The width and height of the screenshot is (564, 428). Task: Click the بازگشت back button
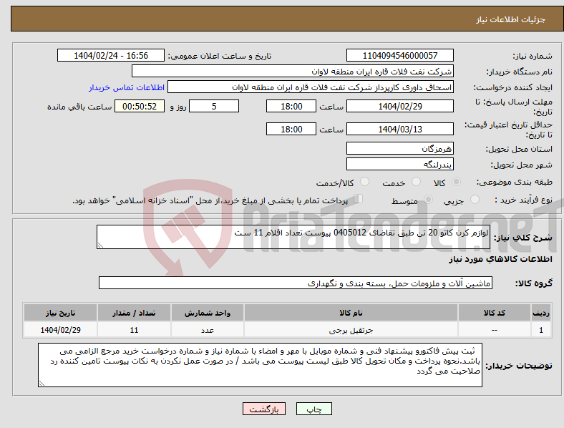[264, 409]
